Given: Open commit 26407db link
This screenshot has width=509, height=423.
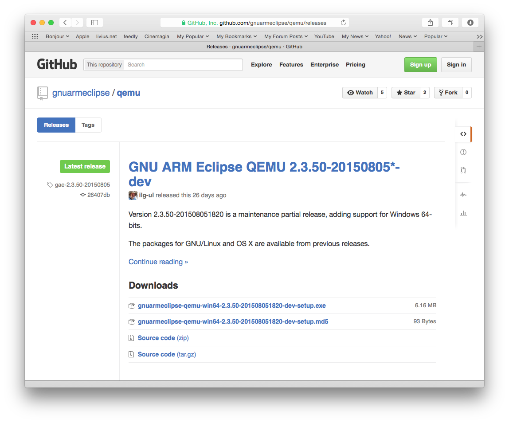Looking at the screenshot, I should 98,195.
